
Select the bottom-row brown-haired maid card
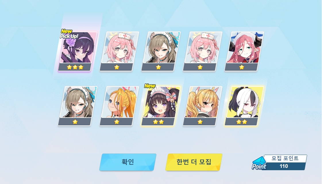pyautogui.click(x=78, y=106)
